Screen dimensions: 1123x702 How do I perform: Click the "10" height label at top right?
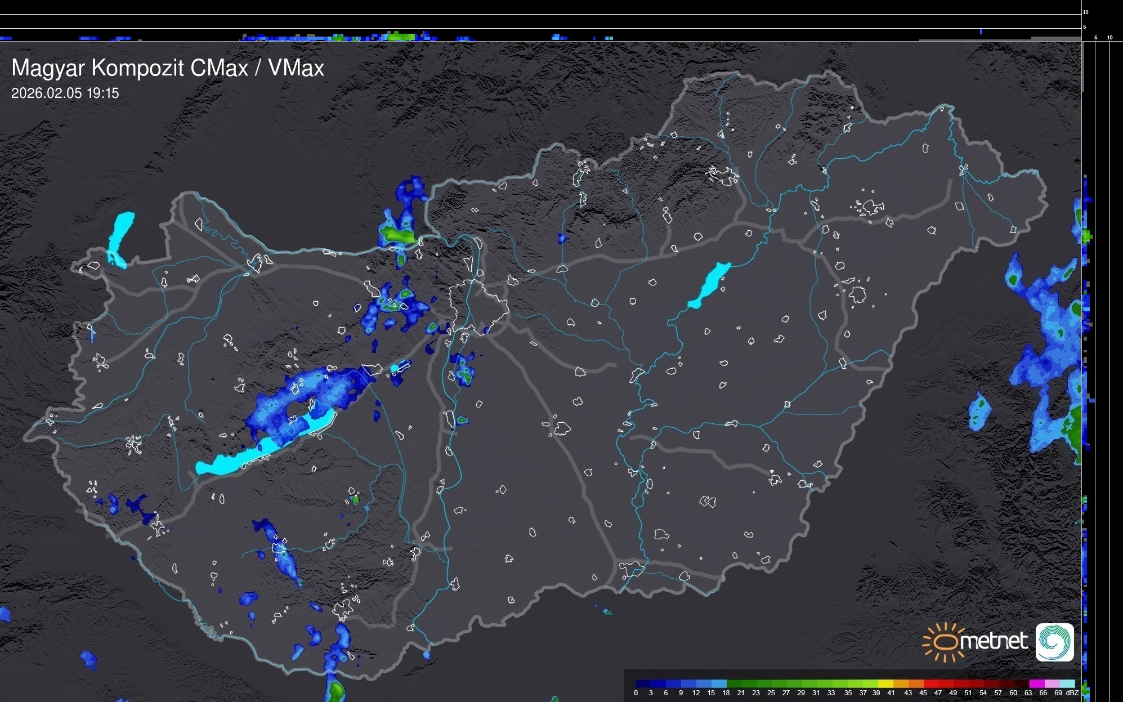[x=1085, y=12]
